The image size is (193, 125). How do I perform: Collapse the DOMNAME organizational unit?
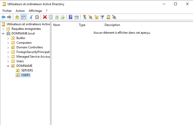point(8,66)
